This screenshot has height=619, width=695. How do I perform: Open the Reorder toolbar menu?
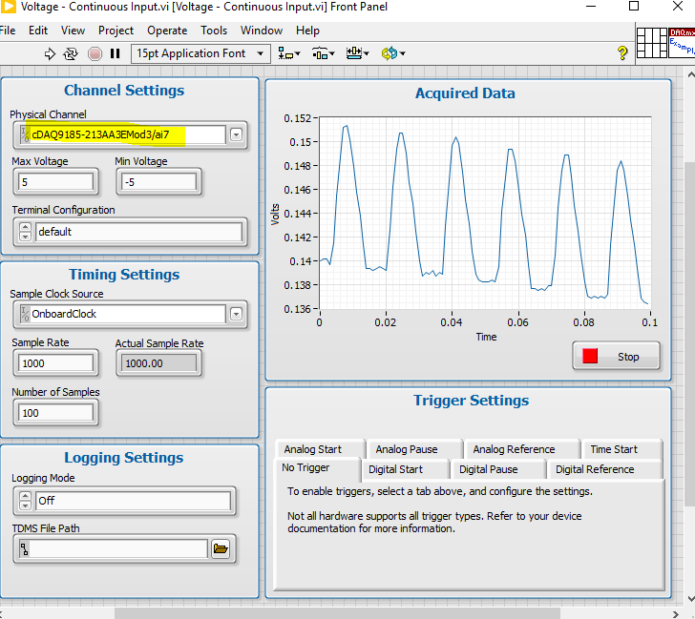click(x=392, y=54)
